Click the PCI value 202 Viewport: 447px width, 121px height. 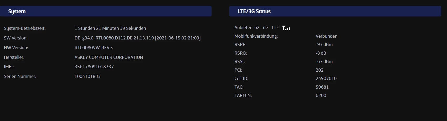point(320,70)
